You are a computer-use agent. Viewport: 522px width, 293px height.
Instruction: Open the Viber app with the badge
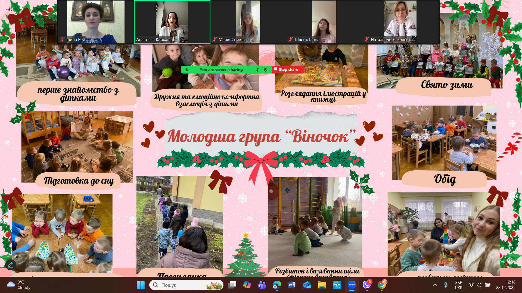[x=366, y=285]
